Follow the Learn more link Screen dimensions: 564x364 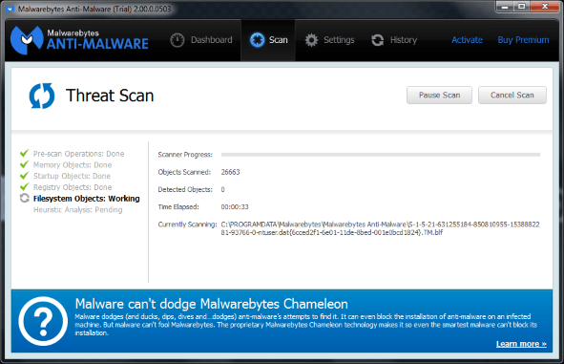pyautogui.click(x=521, y=344)
